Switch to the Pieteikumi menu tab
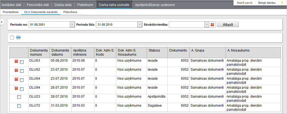The image size is (287, 114). click(x=85, y=5)
